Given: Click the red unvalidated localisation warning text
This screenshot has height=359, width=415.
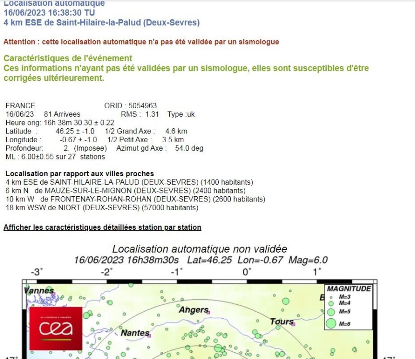Looking at the screenshot, I should (x=141, y=42).
